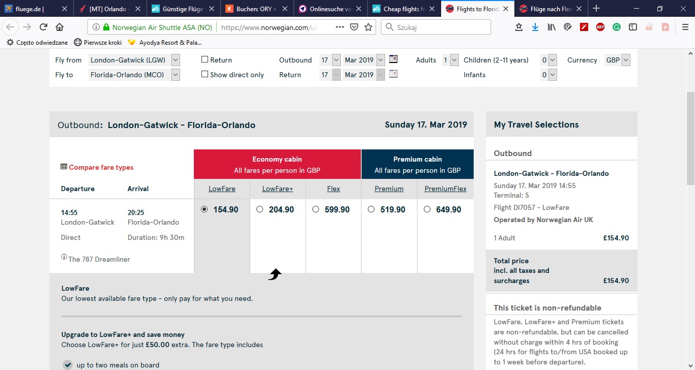Viewport: 695px width, 370px height.
Task: Tick the Show direct only checkbox
Action: point(205,74)
